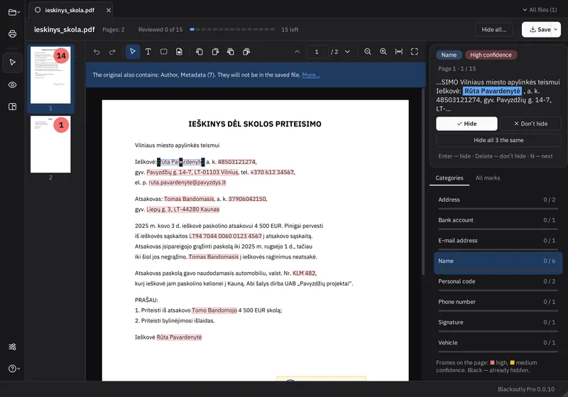Image resolution: width=568 pixels, height=397 pixels.
Task: Close the ieskinys_skola.pdf tab
Action: (109, 10)
